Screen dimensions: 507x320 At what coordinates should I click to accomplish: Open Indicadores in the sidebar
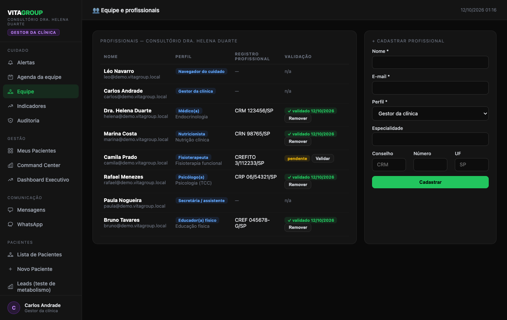coord(41,106)
